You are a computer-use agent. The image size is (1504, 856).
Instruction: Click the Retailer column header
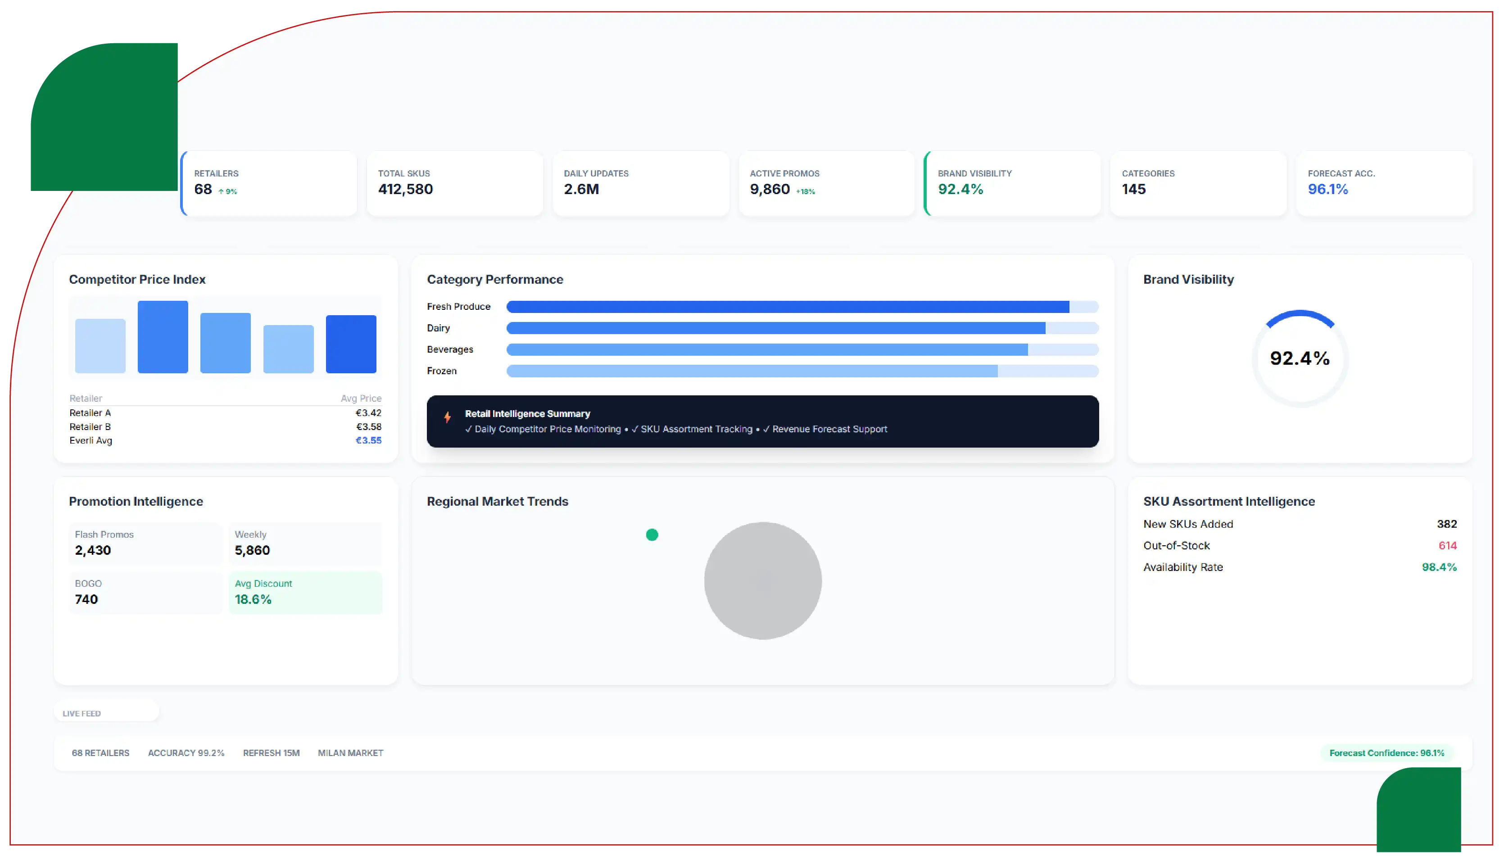coord(86,398)
